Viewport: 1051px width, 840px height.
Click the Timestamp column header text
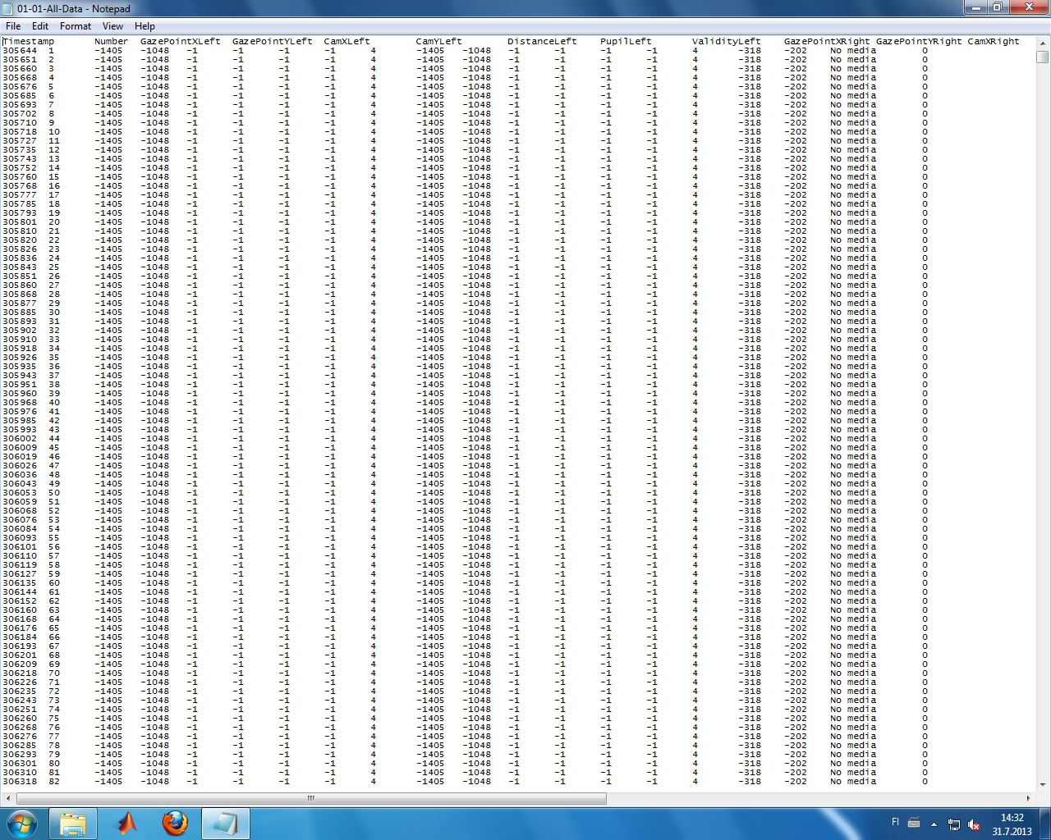click(29, 41)
